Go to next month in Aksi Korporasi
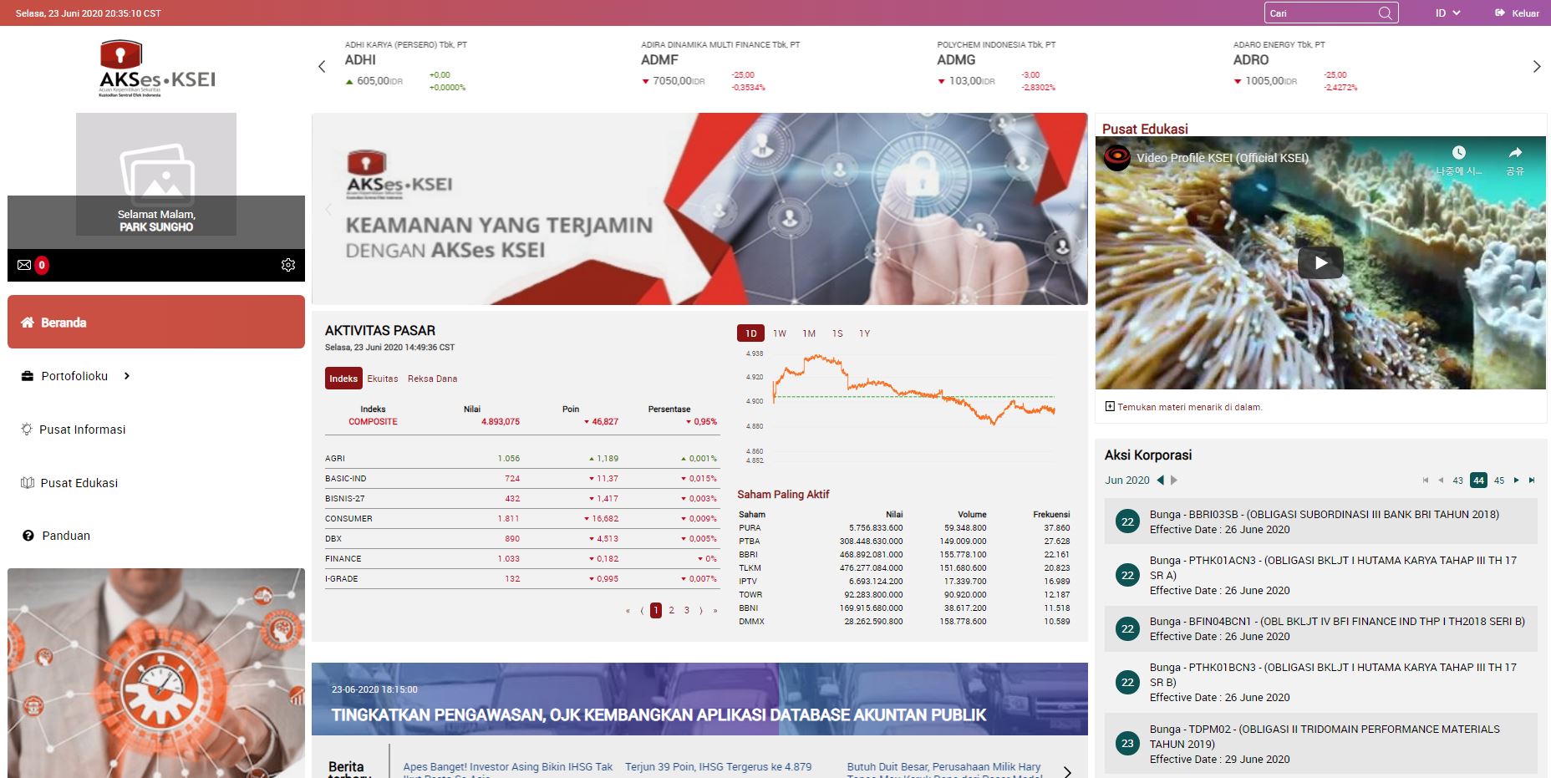Screen dimensions: 1551x778 click(1174, 480)
